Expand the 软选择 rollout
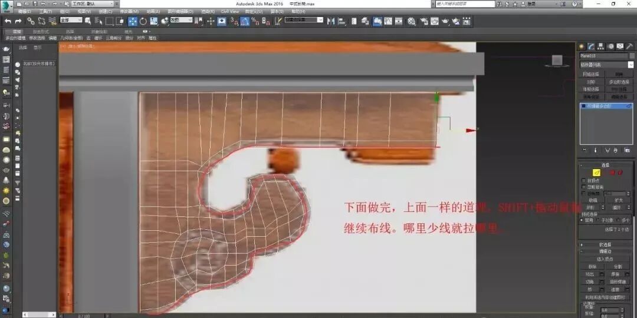Viewport: 637px width, 318px height. [x=606, y=244]
